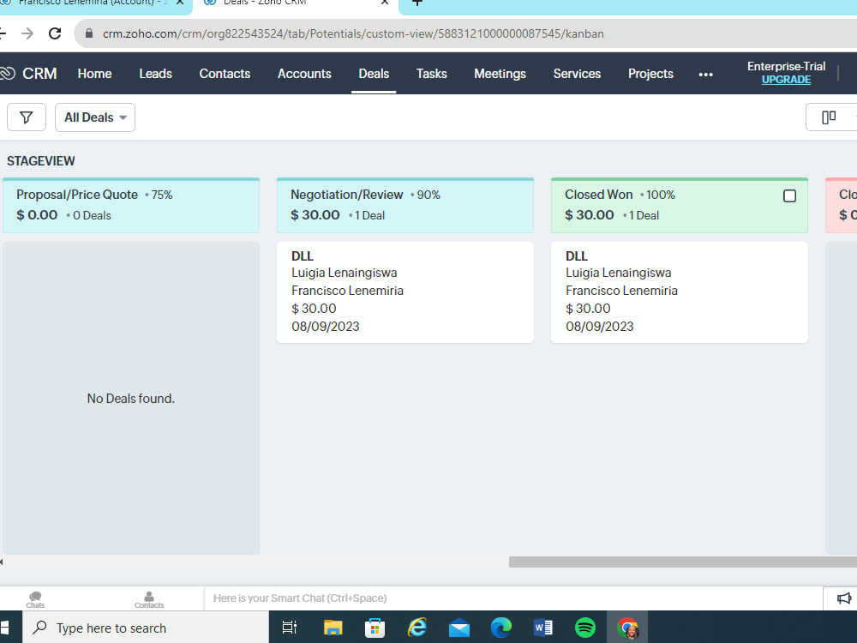Open the Meetings module

(x=500, y=73)
